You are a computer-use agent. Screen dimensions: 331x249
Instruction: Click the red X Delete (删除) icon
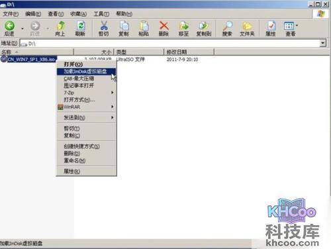tap(164, 26)
